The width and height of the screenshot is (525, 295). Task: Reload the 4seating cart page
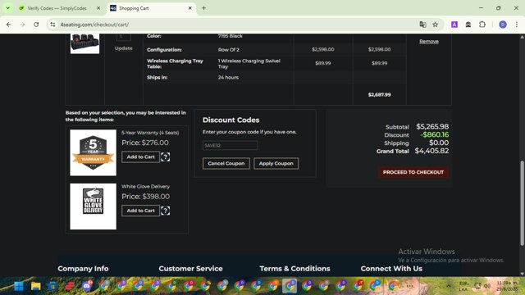click(36, 25)
